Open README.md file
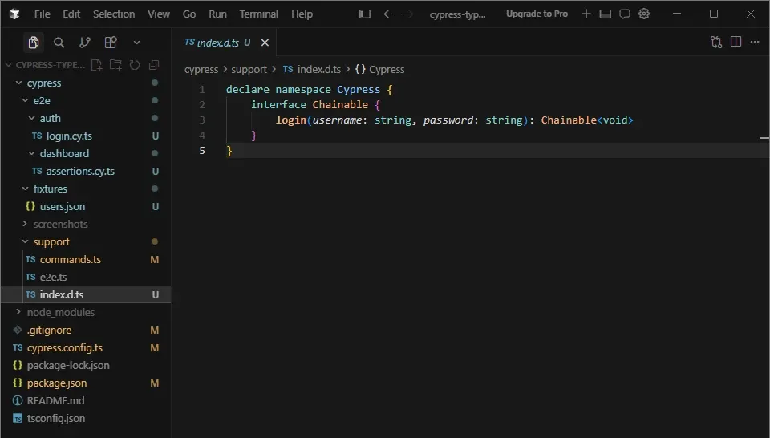Image resolution: width=770 pixels, height=438 pixels. (x=86, y=400)
